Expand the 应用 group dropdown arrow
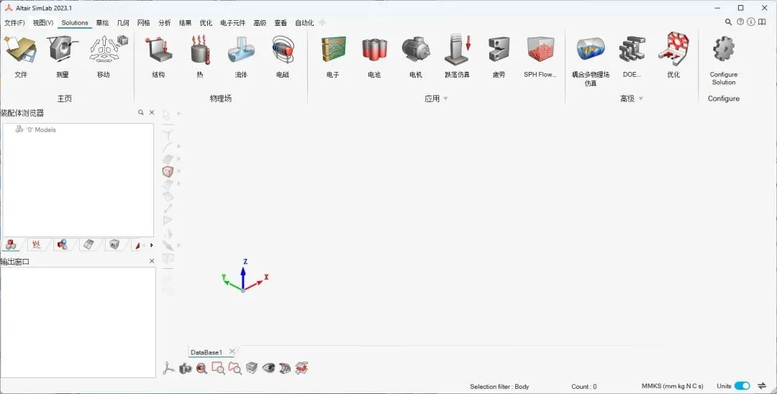Screen dimensions: 777x394 [445, 98]
